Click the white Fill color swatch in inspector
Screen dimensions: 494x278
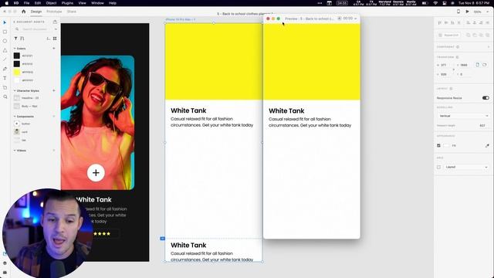[446, 146]
